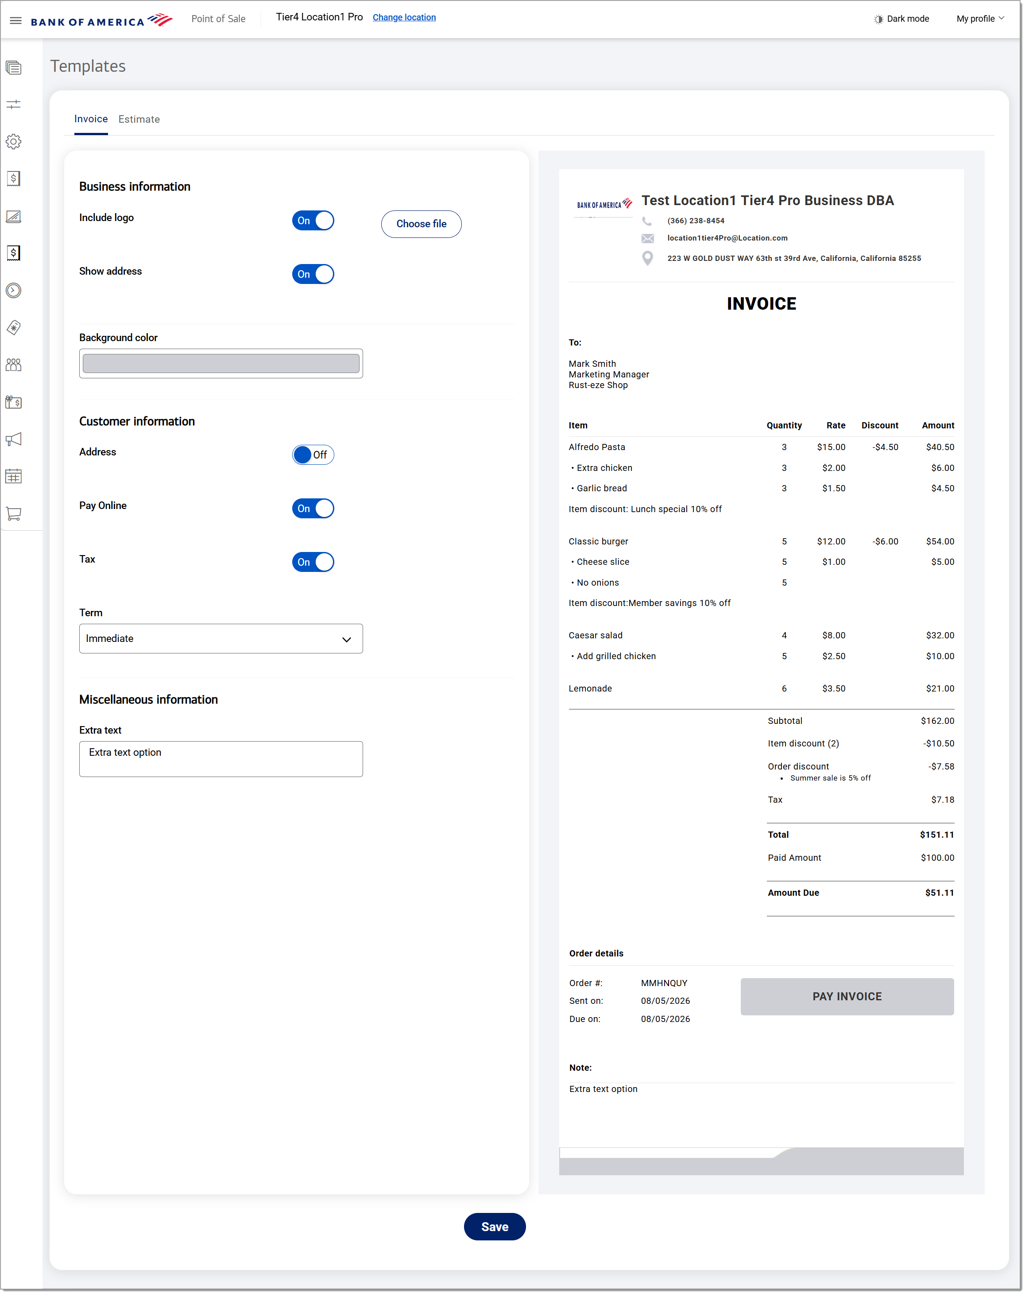The image size is (1025, 1294).
Task: Open the people group sidebar icon
Action: click(x=14, y=365)
